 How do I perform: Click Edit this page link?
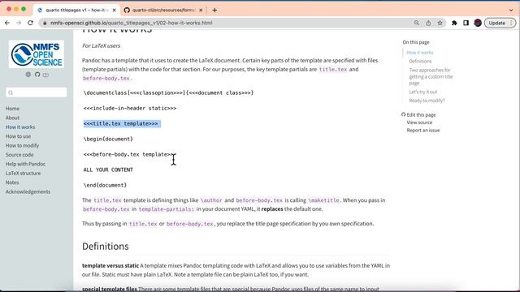coord(421,115)
